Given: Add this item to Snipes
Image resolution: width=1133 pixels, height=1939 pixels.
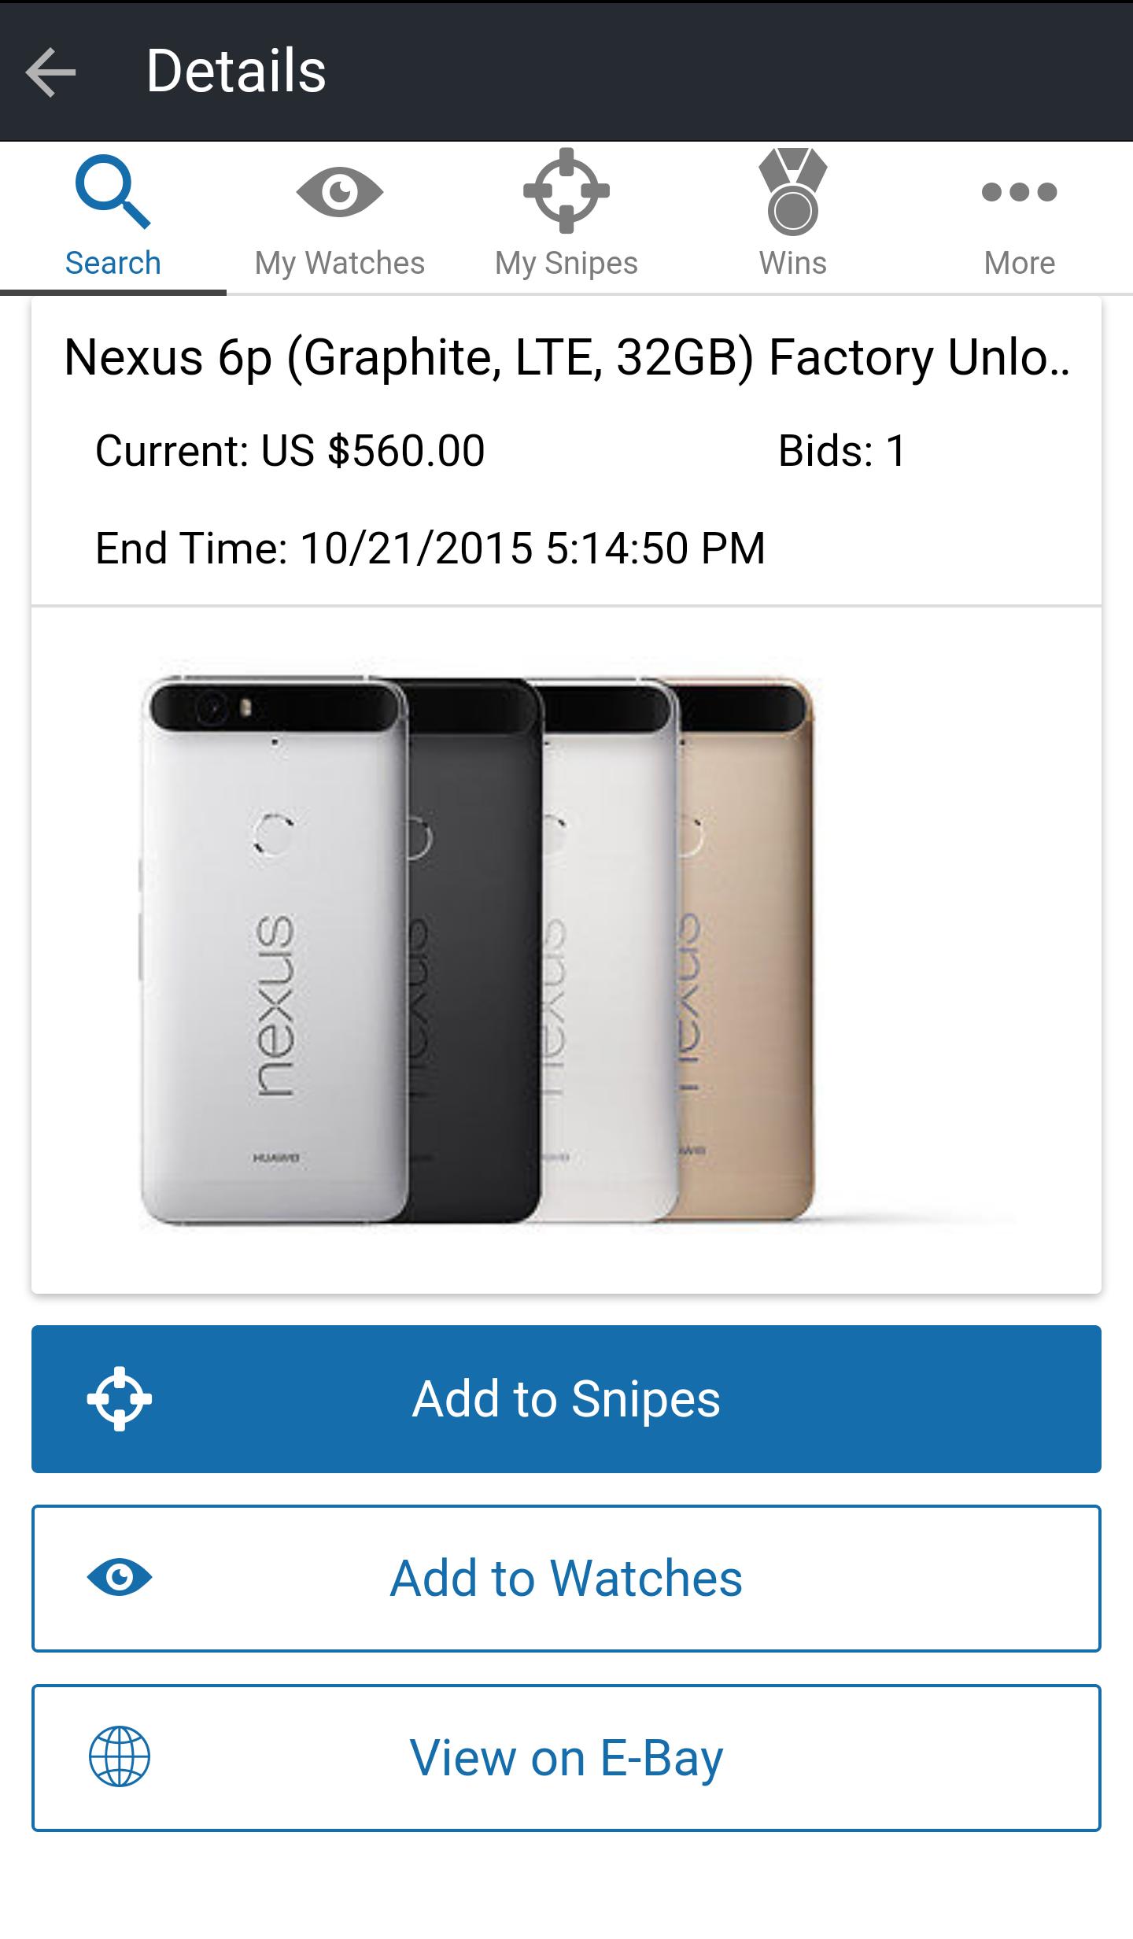Looking at the screenshot, I should pyautogui.click(x=566, y=1398).
